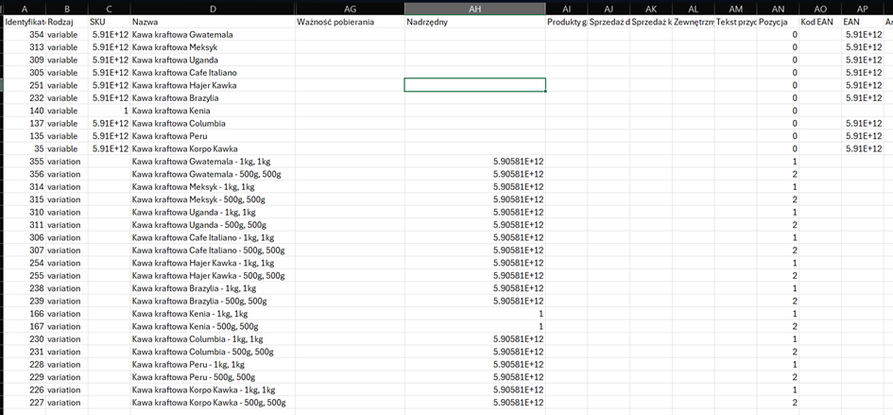
Task: Select column AO header
Action: point(820,9)
